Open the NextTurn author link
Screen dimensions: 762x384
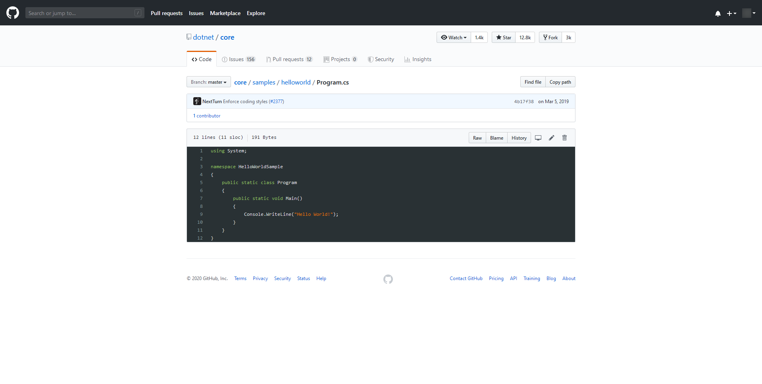tap(212, 102)
